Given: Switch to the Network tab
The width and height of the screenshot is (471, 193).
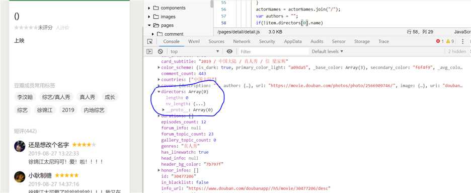Looking at the screenshot, I should (x=242, y=41).
